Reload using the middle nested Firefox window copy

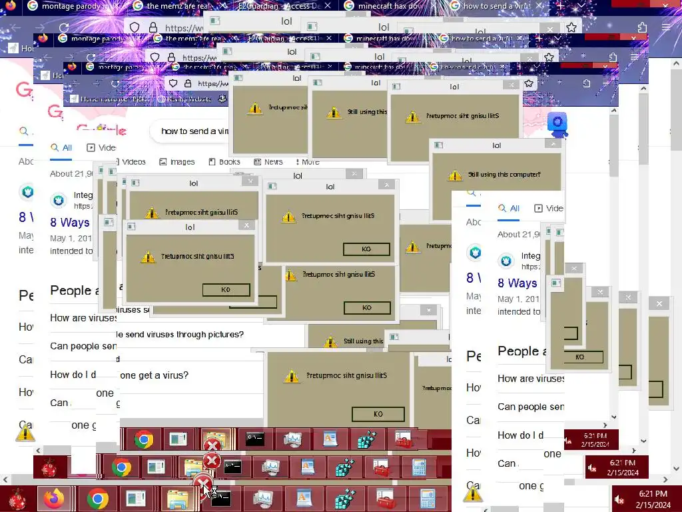(x=91, y=57)
